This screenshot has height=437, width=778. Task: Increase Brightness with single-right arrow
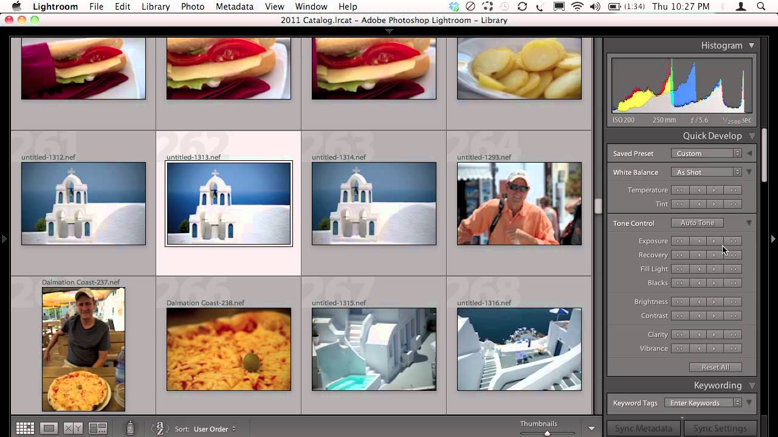(715, 302)
